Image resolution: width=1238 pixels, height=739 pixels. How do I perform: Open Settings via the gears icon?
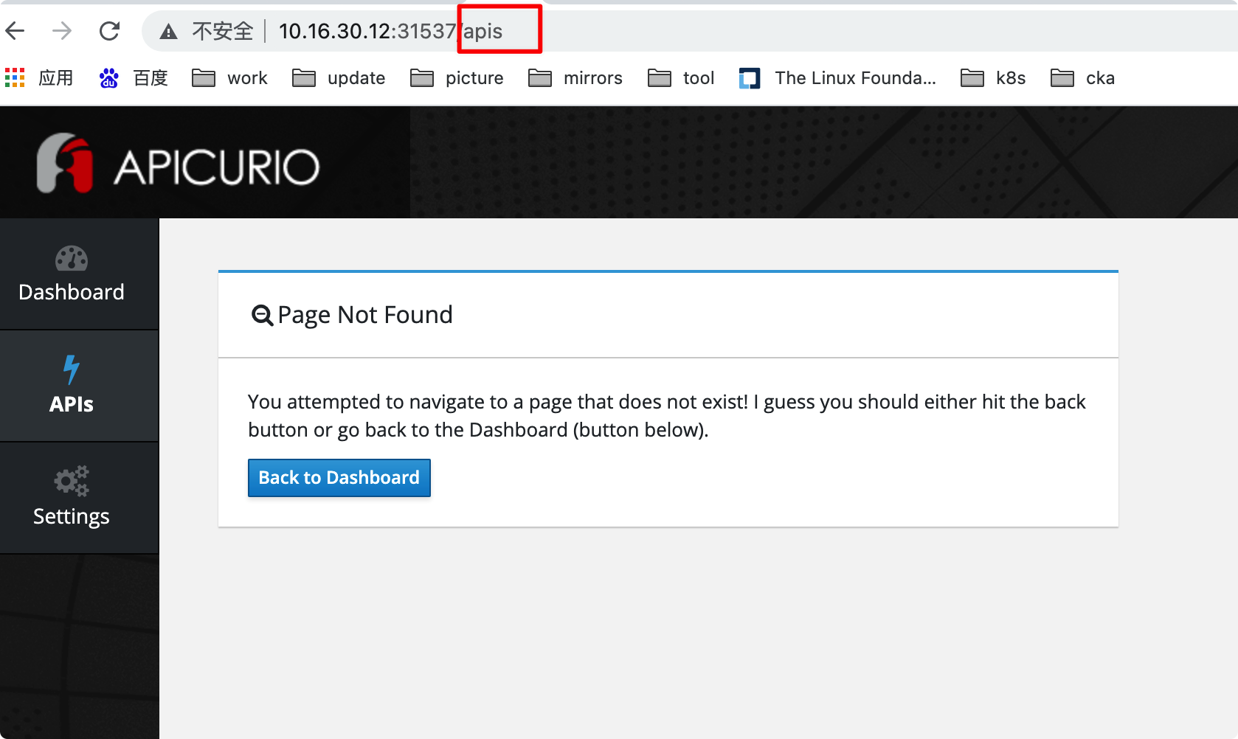(x=71, y=482)
